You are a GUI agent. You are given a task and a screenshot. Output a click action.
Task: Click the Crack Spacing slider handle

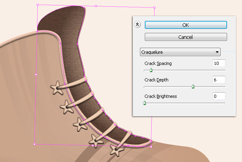151,70
